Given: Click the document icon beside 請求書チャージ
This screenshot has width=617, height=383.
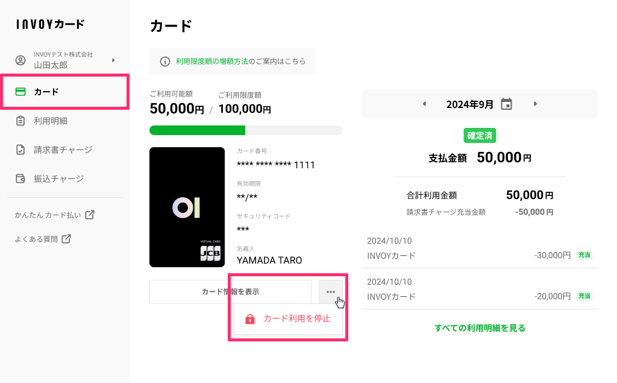Looking at the screenshot, I should (x=20, y=150).
